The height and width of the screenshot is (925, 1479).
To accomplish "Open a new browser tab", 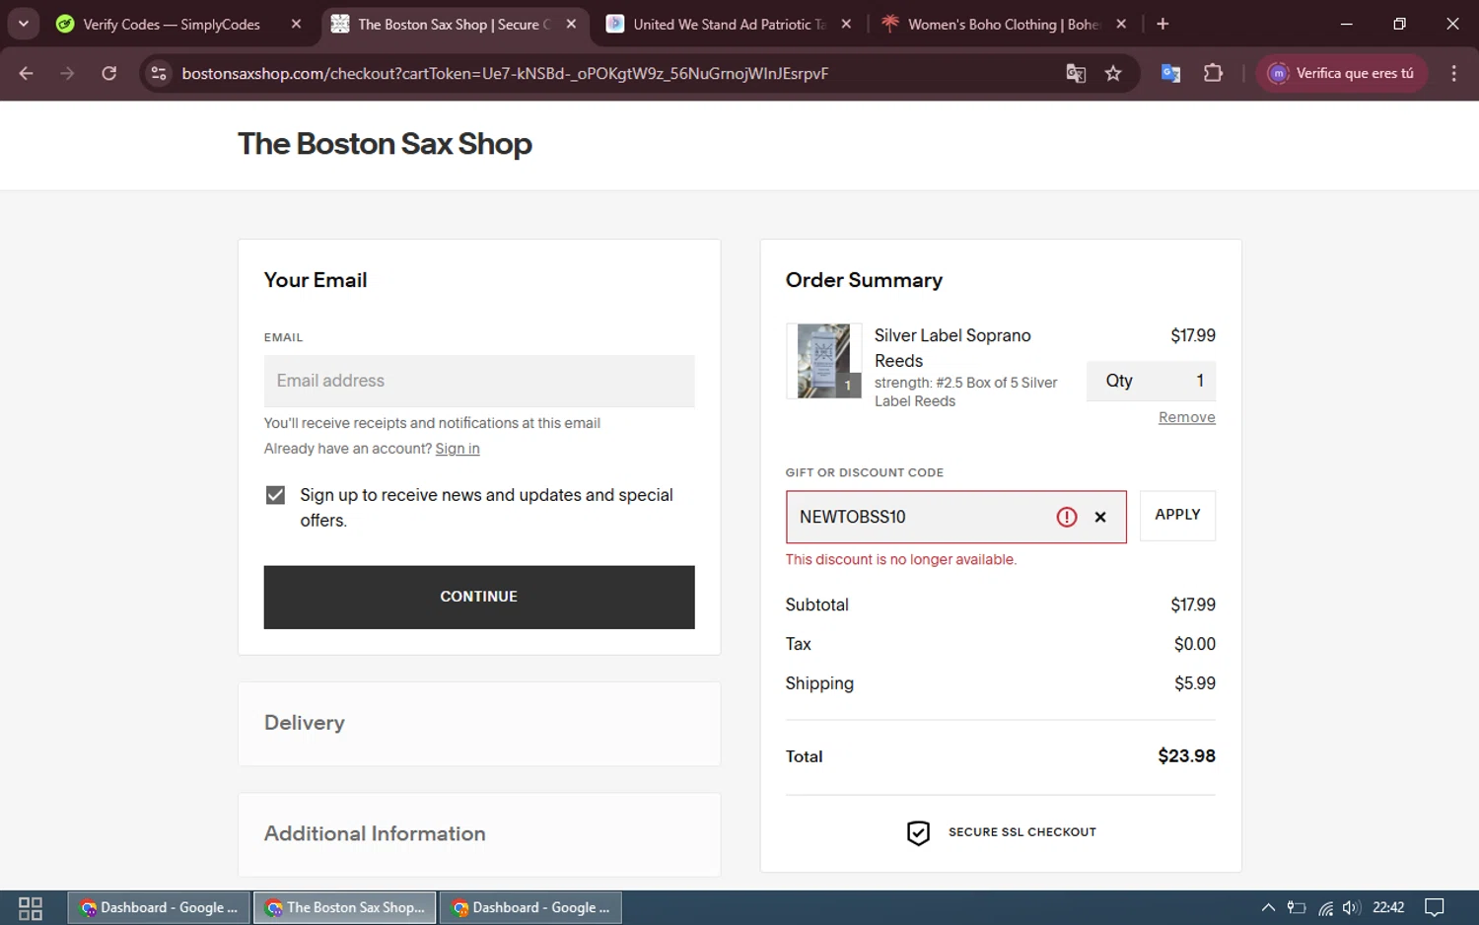I will (x=1162, y=24).
